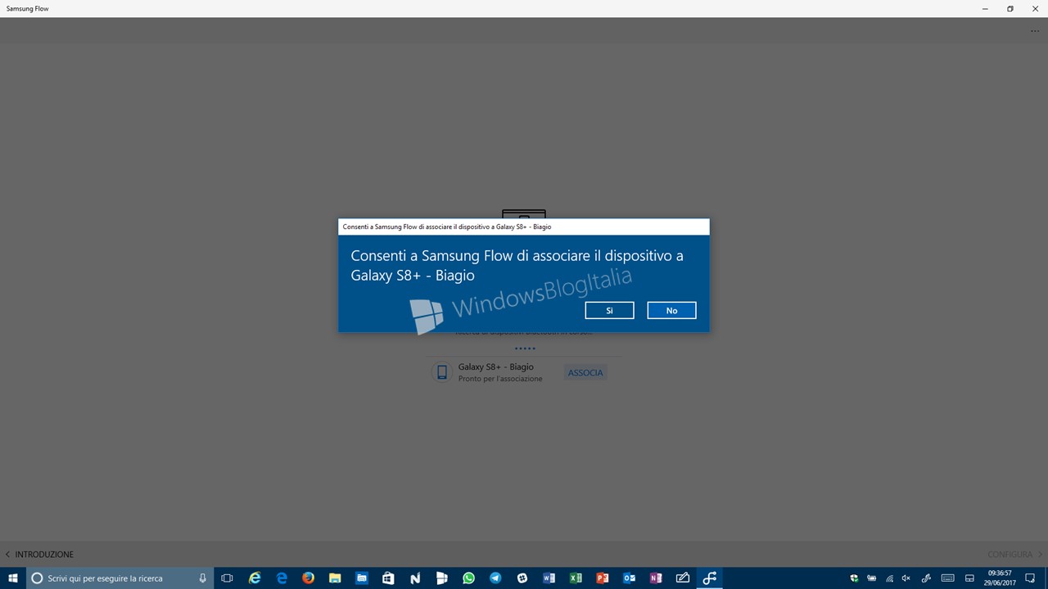This screenshot has height=589, width=1048.
Task: Click the Cortana search box
Action: pos(120,578)
